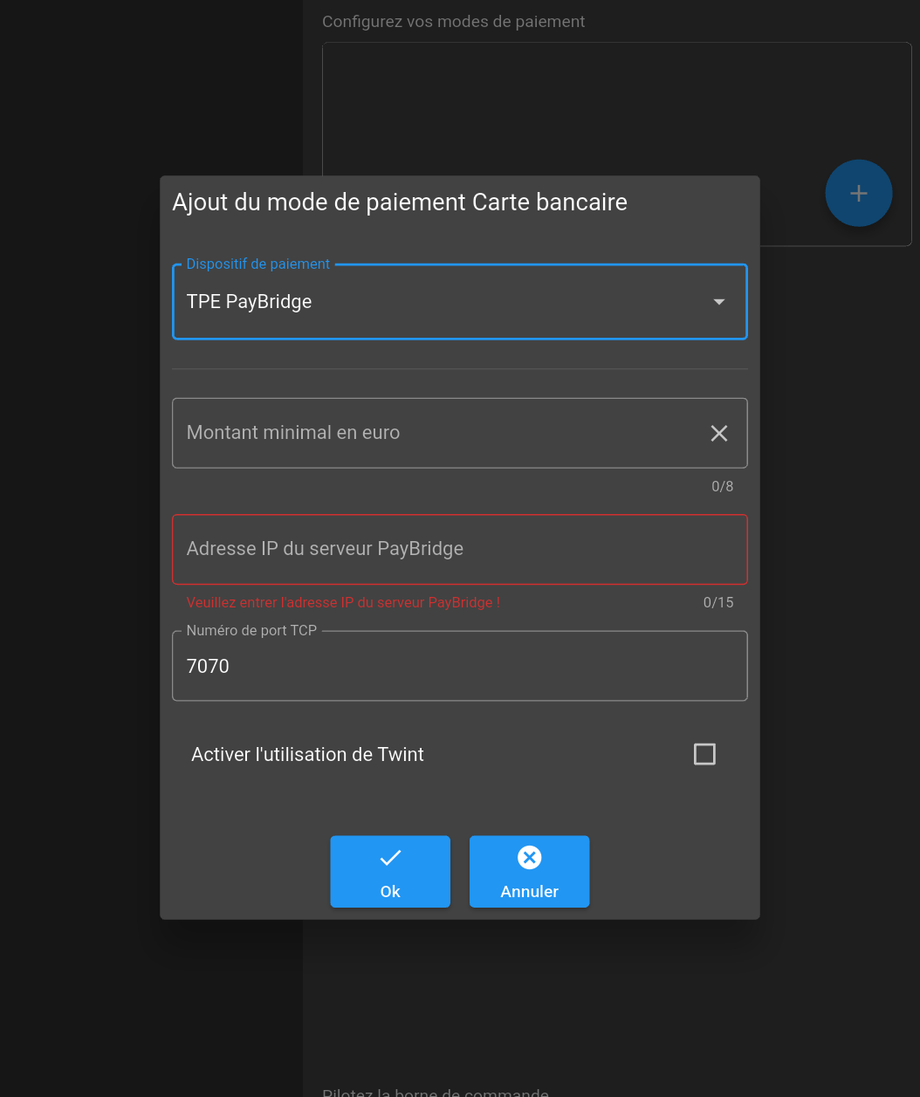Viewport: 920px width, 1097px height.
Task: Click the checkmark icon on Ok button
Action: pos(390,858)
